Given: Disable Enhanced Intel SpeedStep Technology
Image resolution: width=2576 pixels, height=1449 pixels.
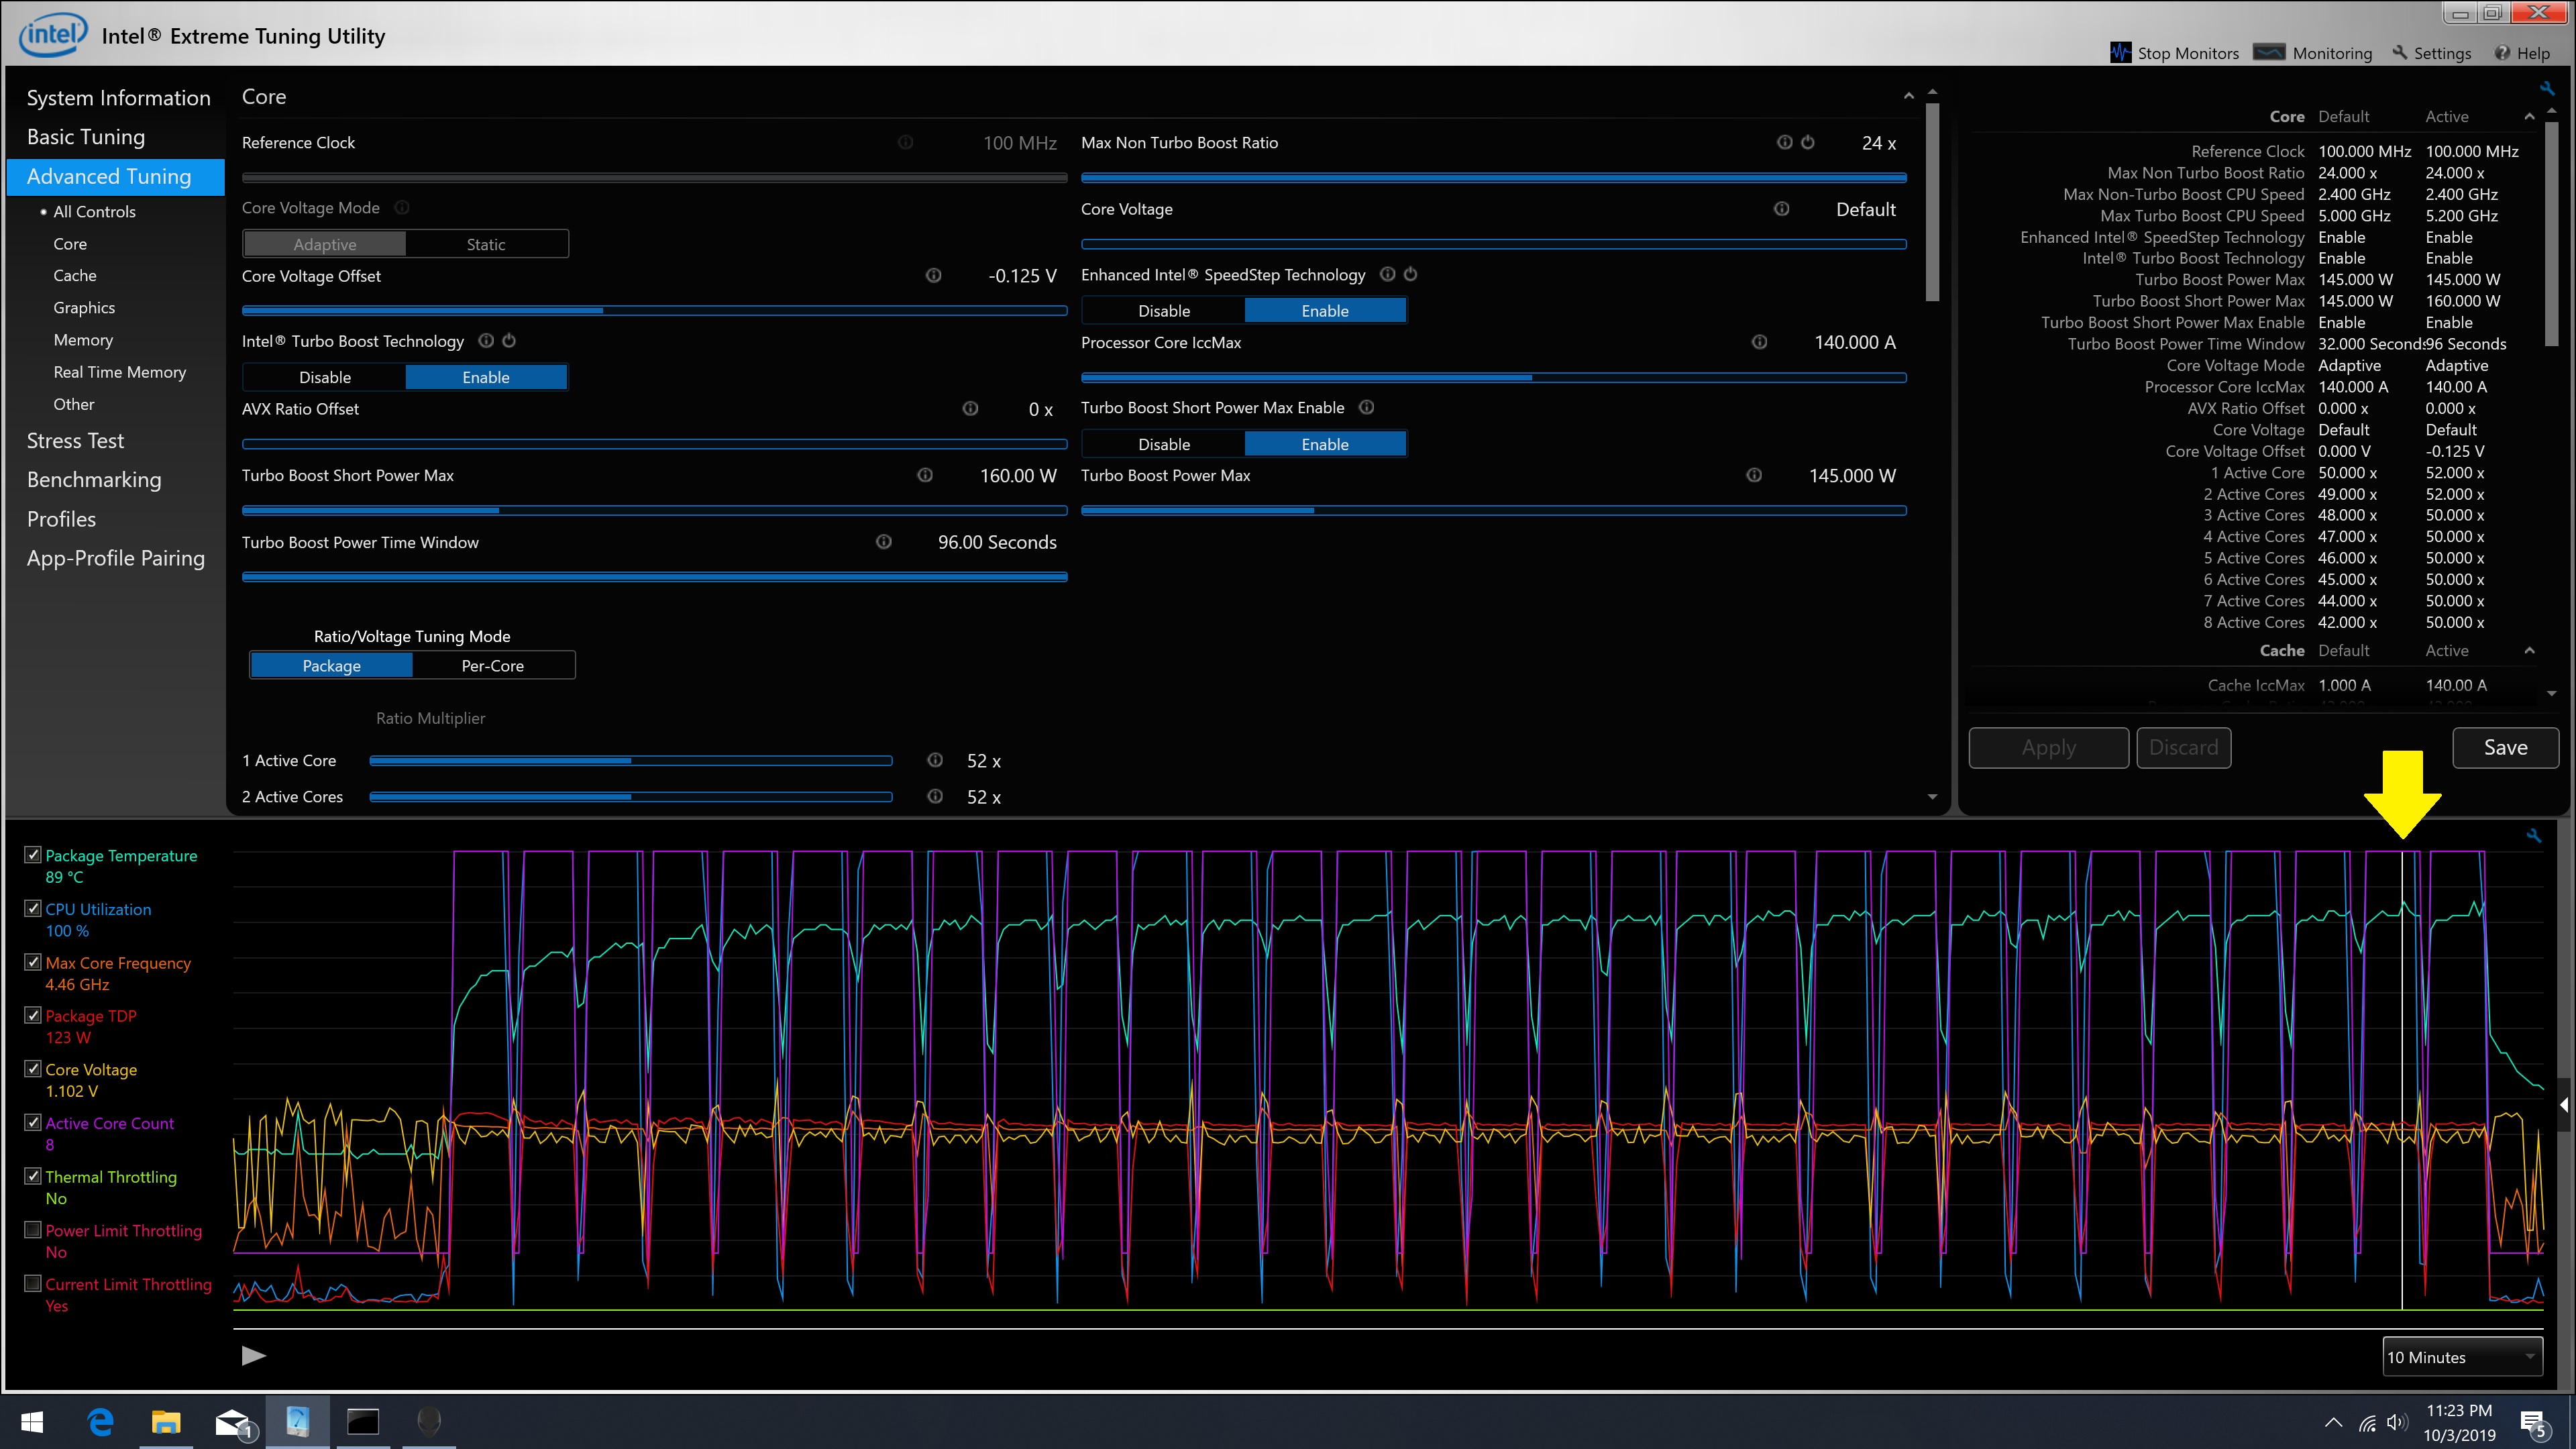Looking at the screenshot, I should click(x=1164, y=311).
